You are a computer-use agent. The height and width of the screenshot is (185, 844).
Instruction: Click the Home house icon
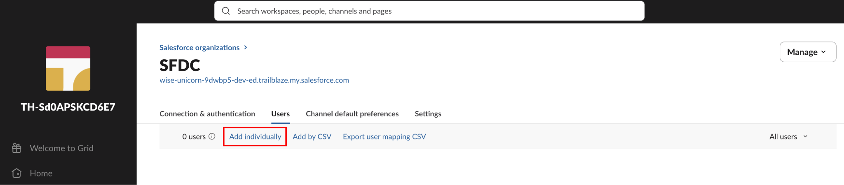[x=16, y=173]
